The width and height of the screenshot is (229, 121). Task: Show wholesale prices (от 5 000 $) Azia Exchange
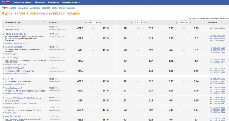tap(16, 65)
